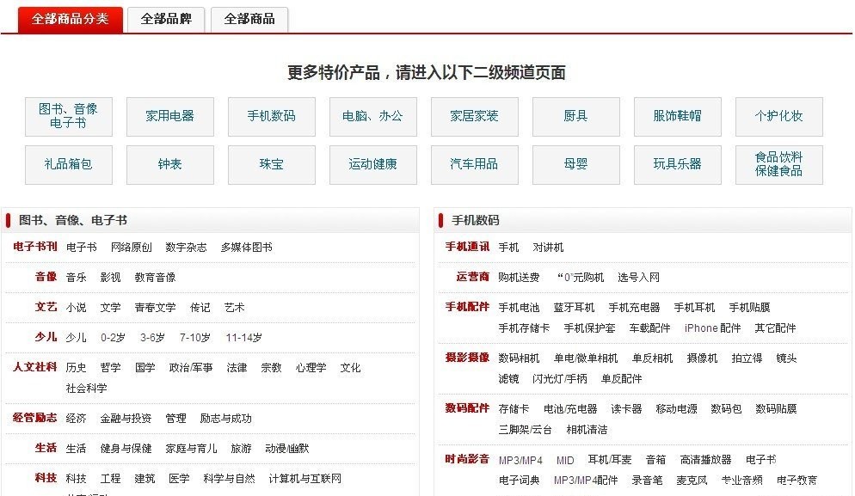Open the 全部商品 tab
The height and width of the screenshot is (496, 855).
tap(249, 19)
